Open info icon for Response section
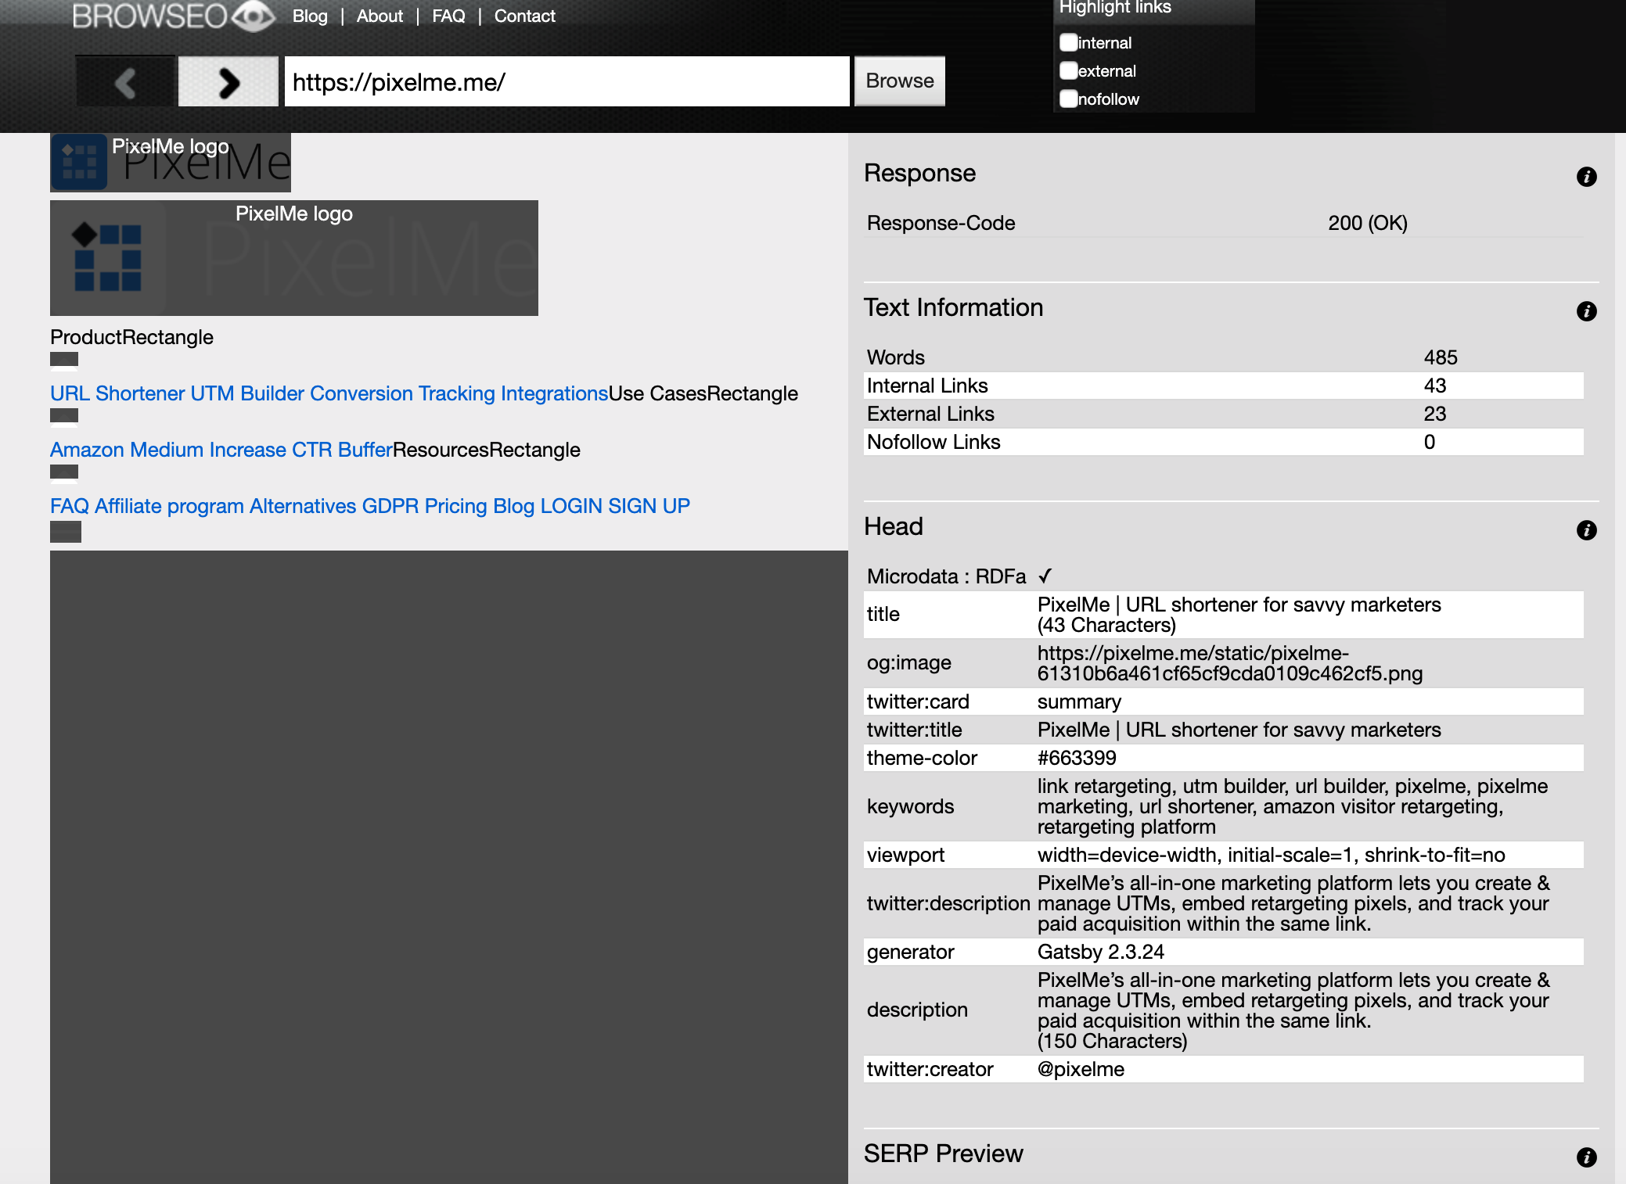Viewport: 1626px width, 1184px height. [1586, 177]
